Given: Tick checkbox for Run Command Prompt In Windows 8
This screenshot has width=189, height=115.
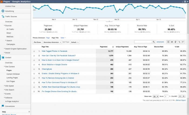Looking at the screenshot, I should (x=34, y=83).
